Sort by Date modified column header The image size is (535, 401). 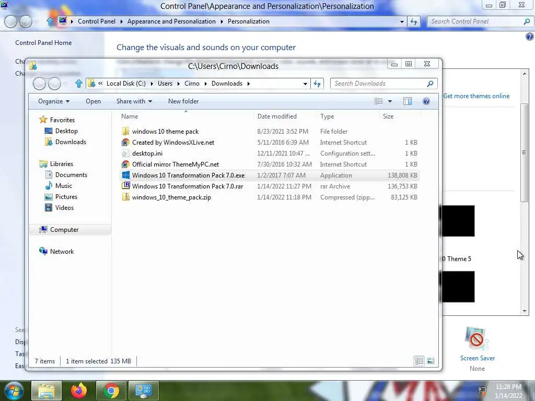(285, 116)
